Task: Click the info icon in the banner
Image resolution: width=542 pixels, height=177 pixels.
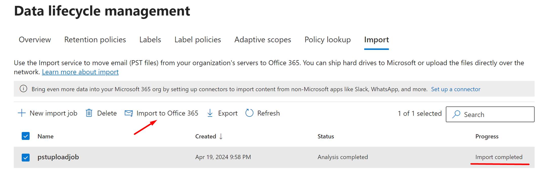Action: click(23, 89)
